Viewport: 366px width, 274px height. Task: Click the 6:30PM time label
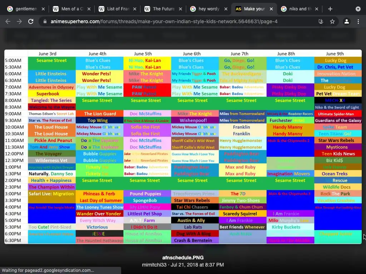pyautogui.click(x=13, y=240)
